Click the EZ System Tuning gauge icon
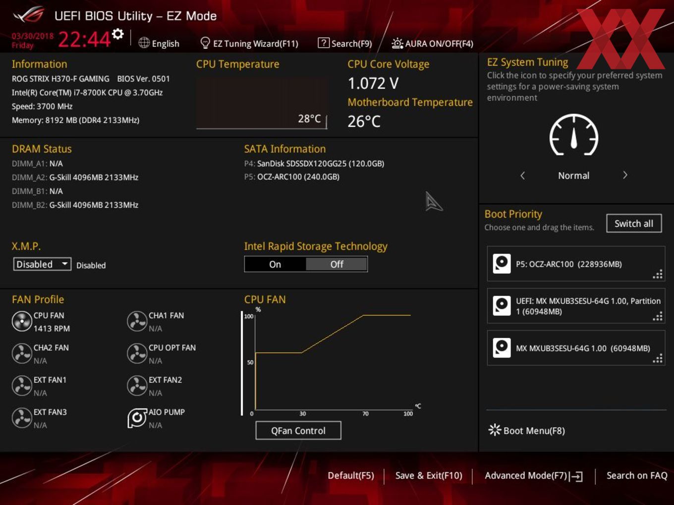The image size is (674, 505). (574, 135)
